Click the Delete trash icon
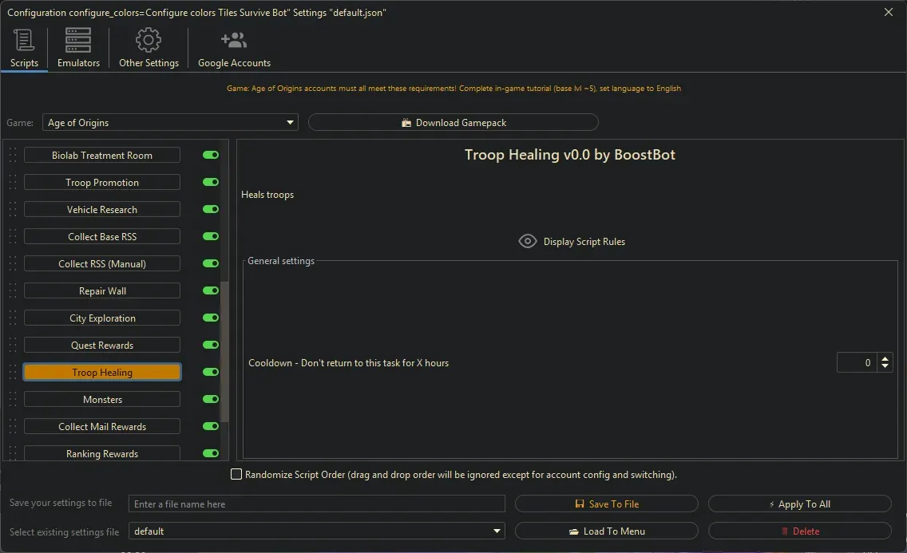The height and width of the screenshot is (553, 907). coord(786,531)
